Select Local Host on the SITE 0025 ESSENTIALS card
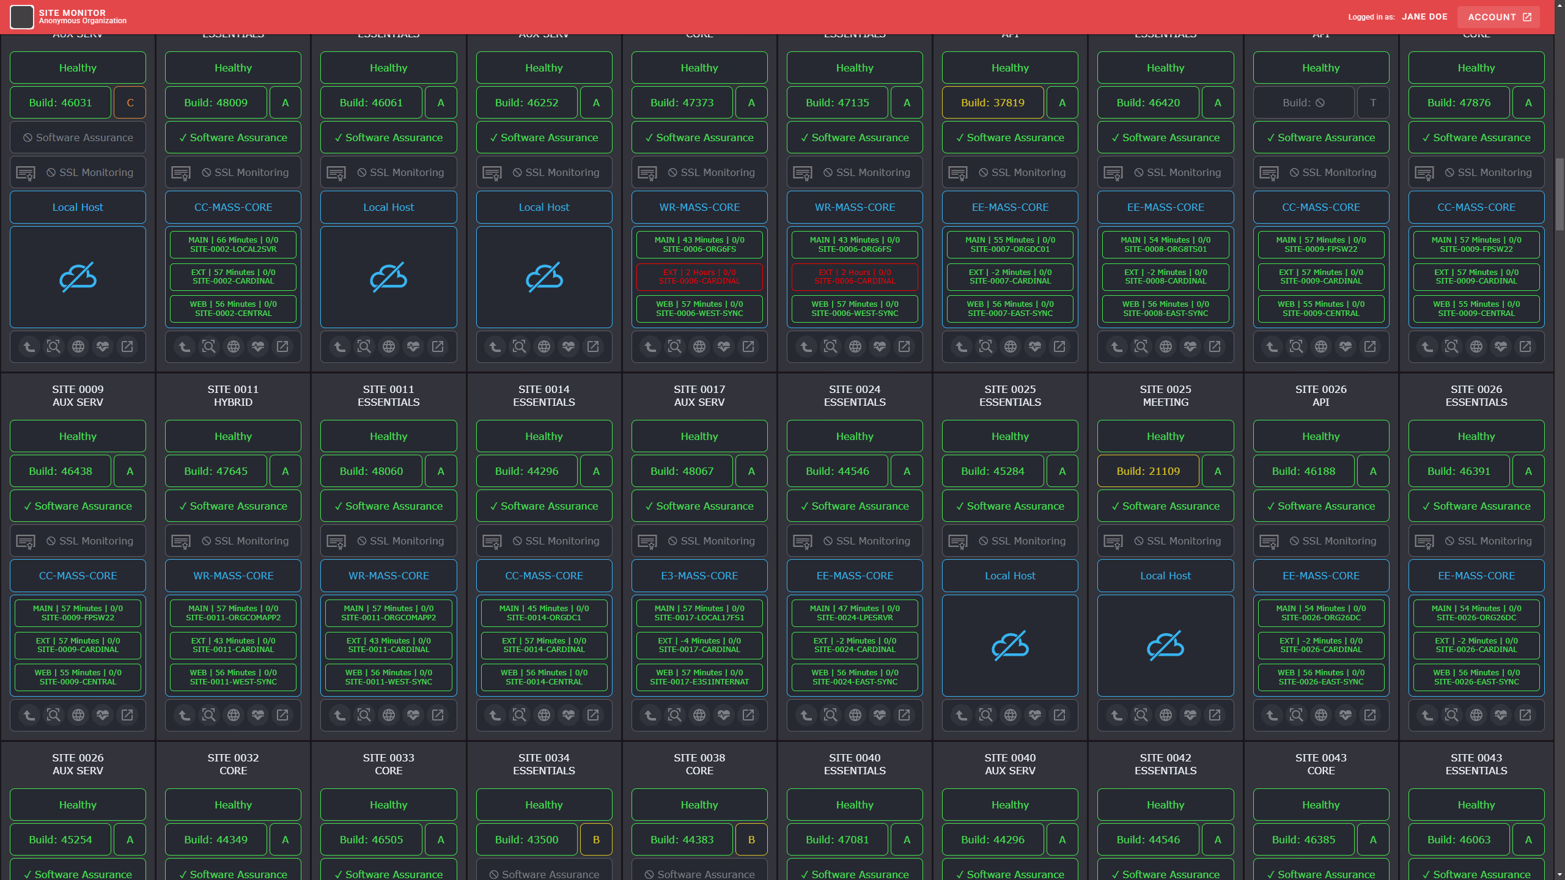 1009,575
